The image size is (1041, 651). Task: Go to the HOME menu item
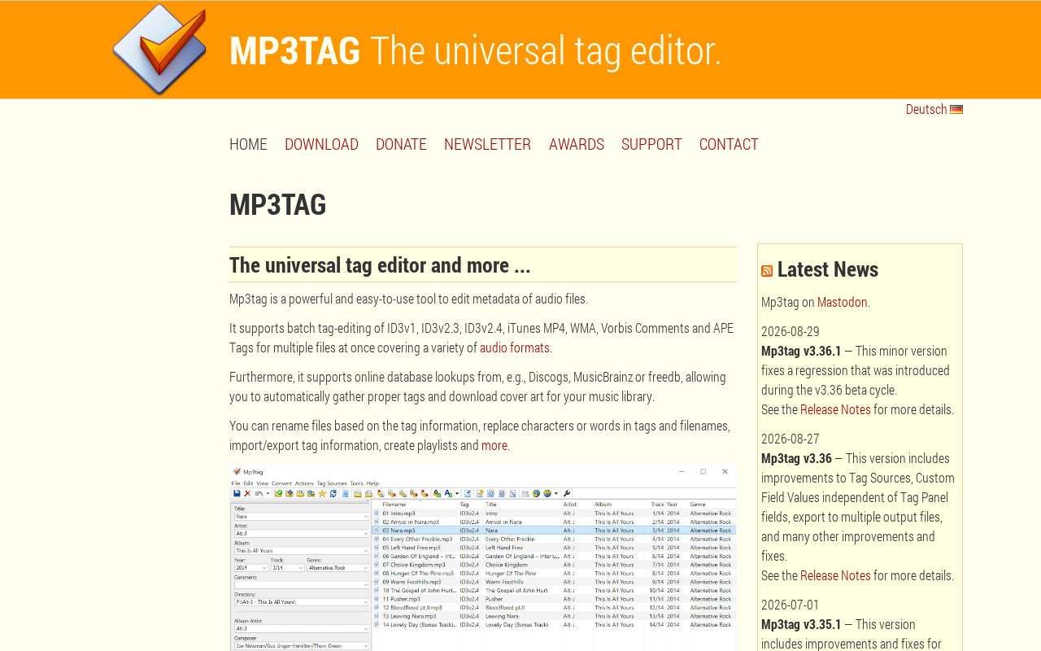click(248, 144)
